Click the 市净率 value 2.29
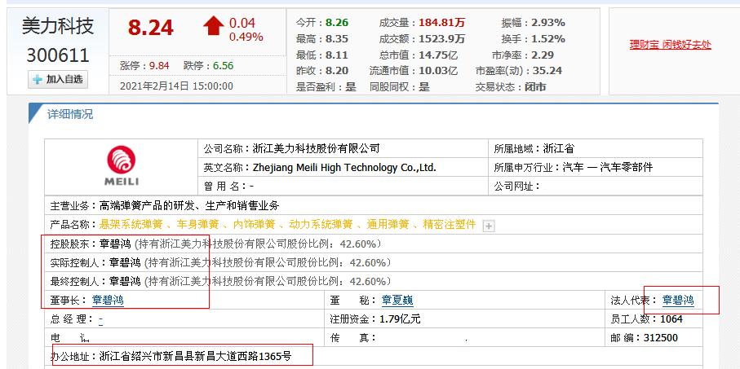 pos(543,55)
